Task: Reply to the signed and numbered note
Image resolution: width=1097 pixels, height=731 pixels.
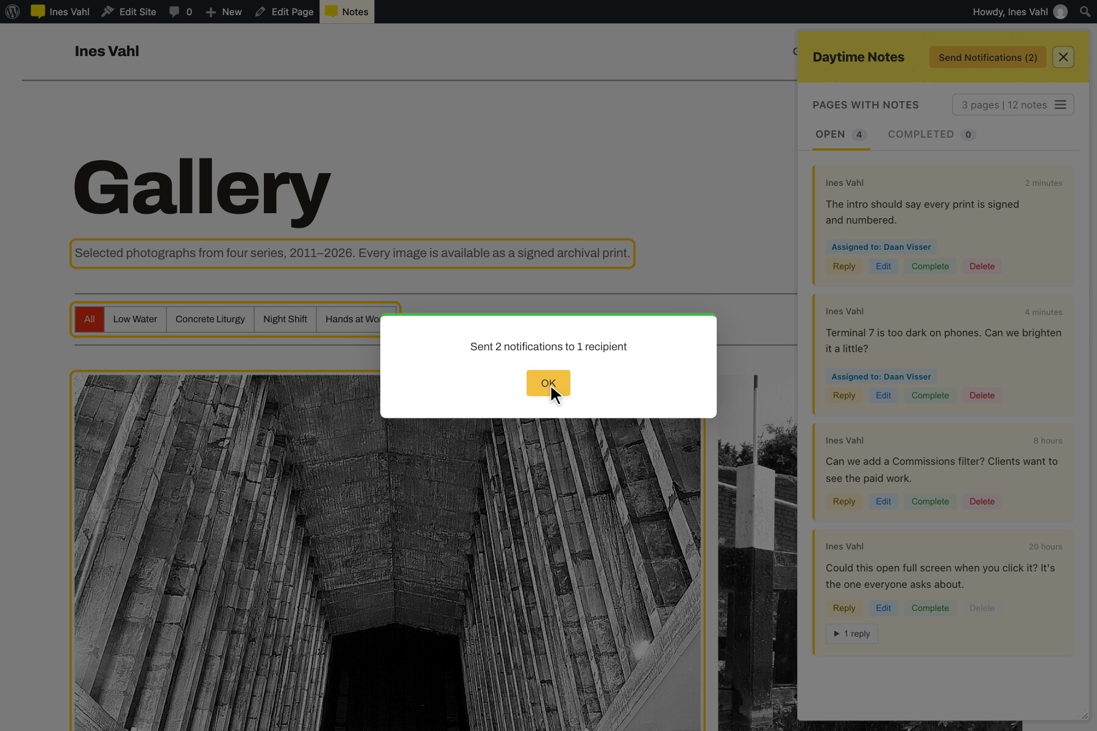Action: (x=844, y=266)
